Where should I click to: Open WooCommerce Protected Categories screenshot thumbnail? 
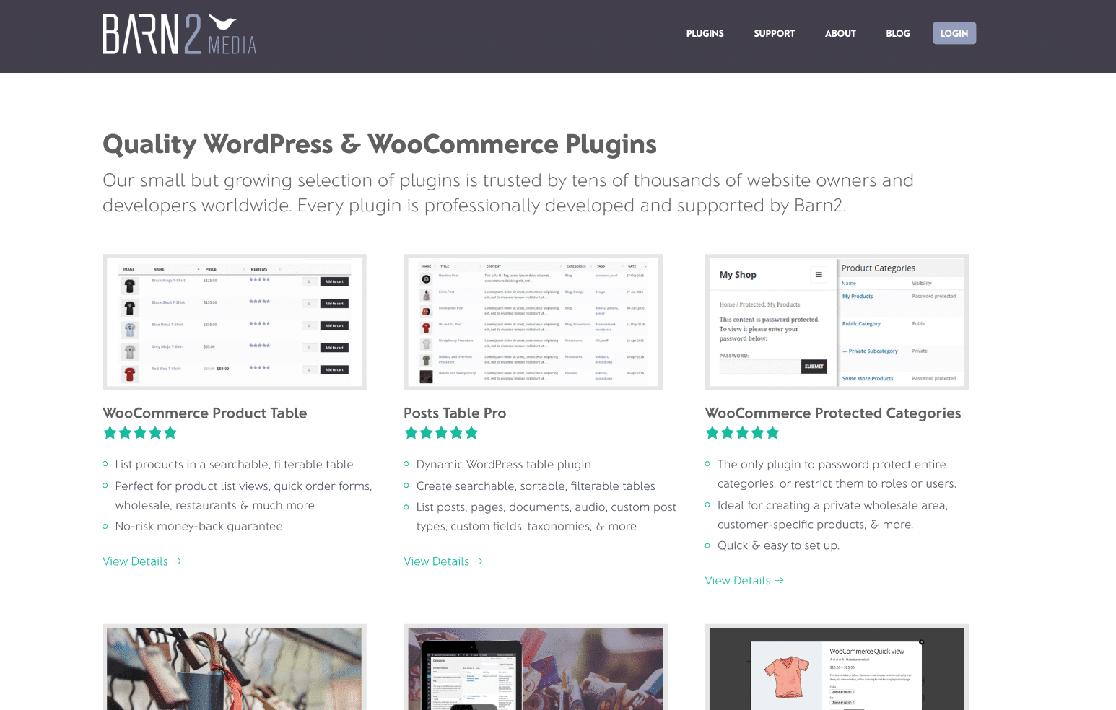click(x=837, y=322)
